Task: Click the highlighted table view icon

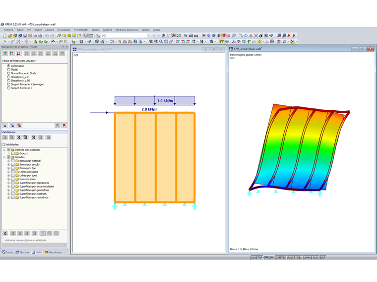Action: pos(86,36)
